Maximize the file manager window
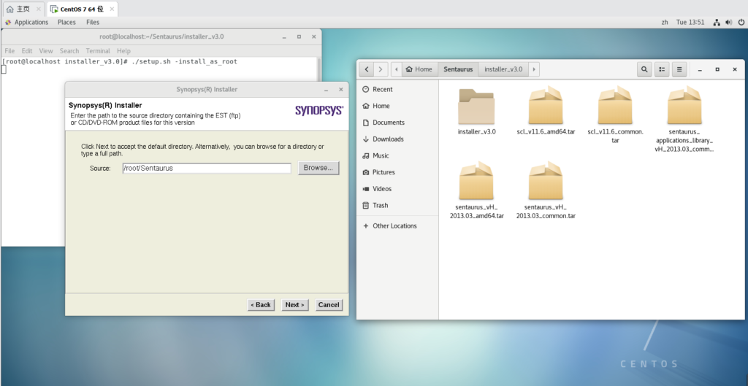Image resolution: width=748 pixels, height=386 pixels. 717,69
